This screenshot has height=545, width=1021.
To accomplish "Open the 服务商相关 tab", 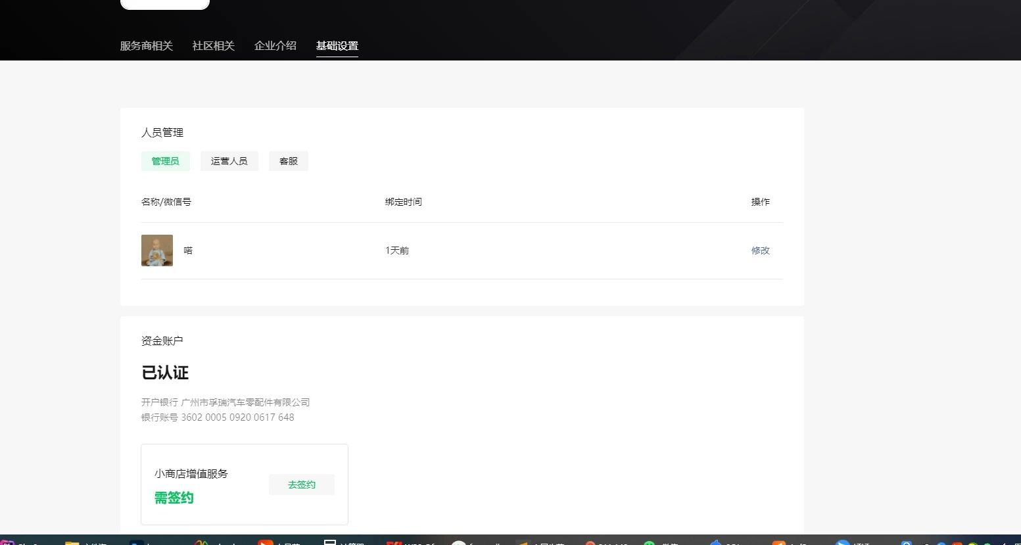I will (146, 46).
